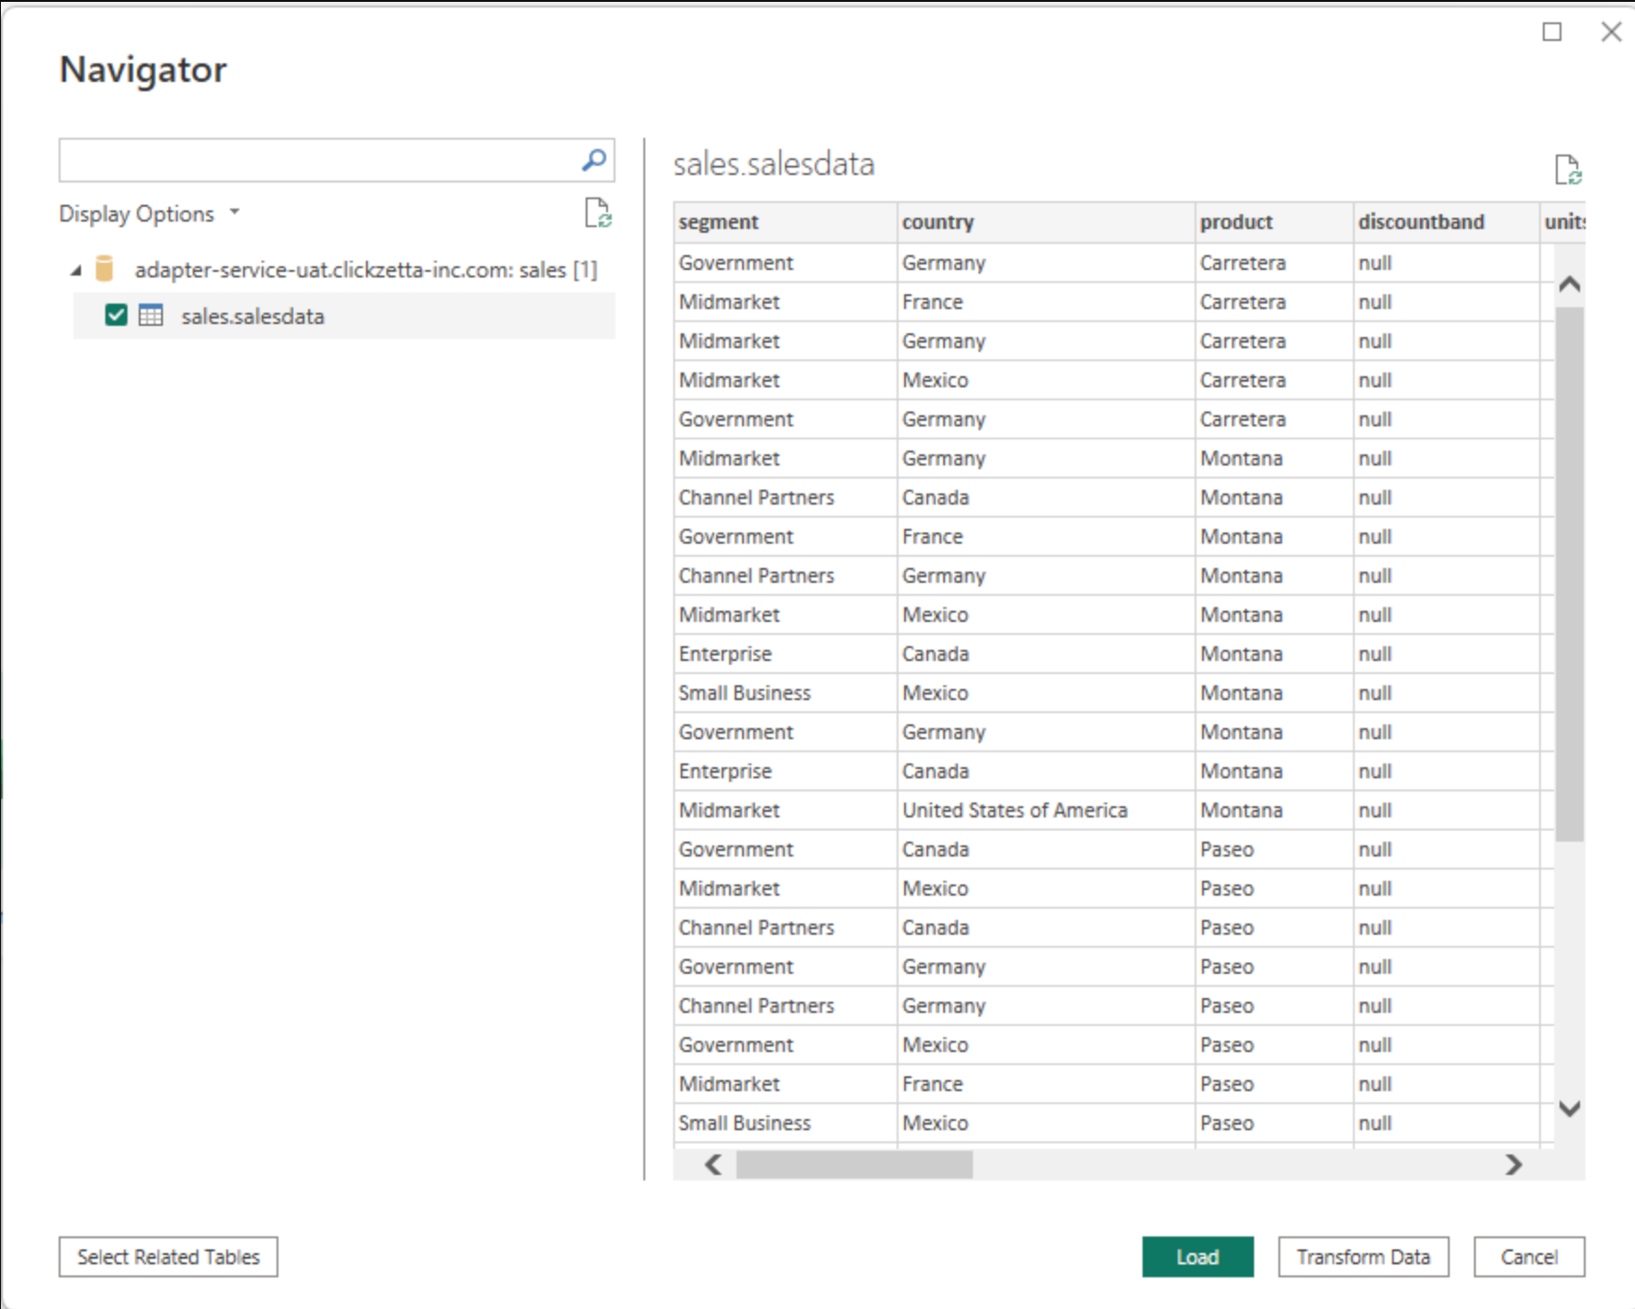Collapse the adapter-service-uat database node

[x=76, y=271]
